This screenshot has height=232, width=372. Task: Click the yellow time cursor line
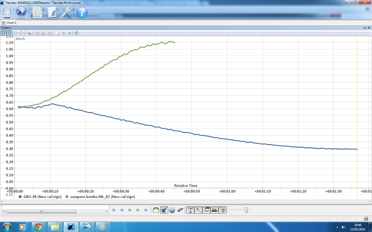click(x=357, y=112)
